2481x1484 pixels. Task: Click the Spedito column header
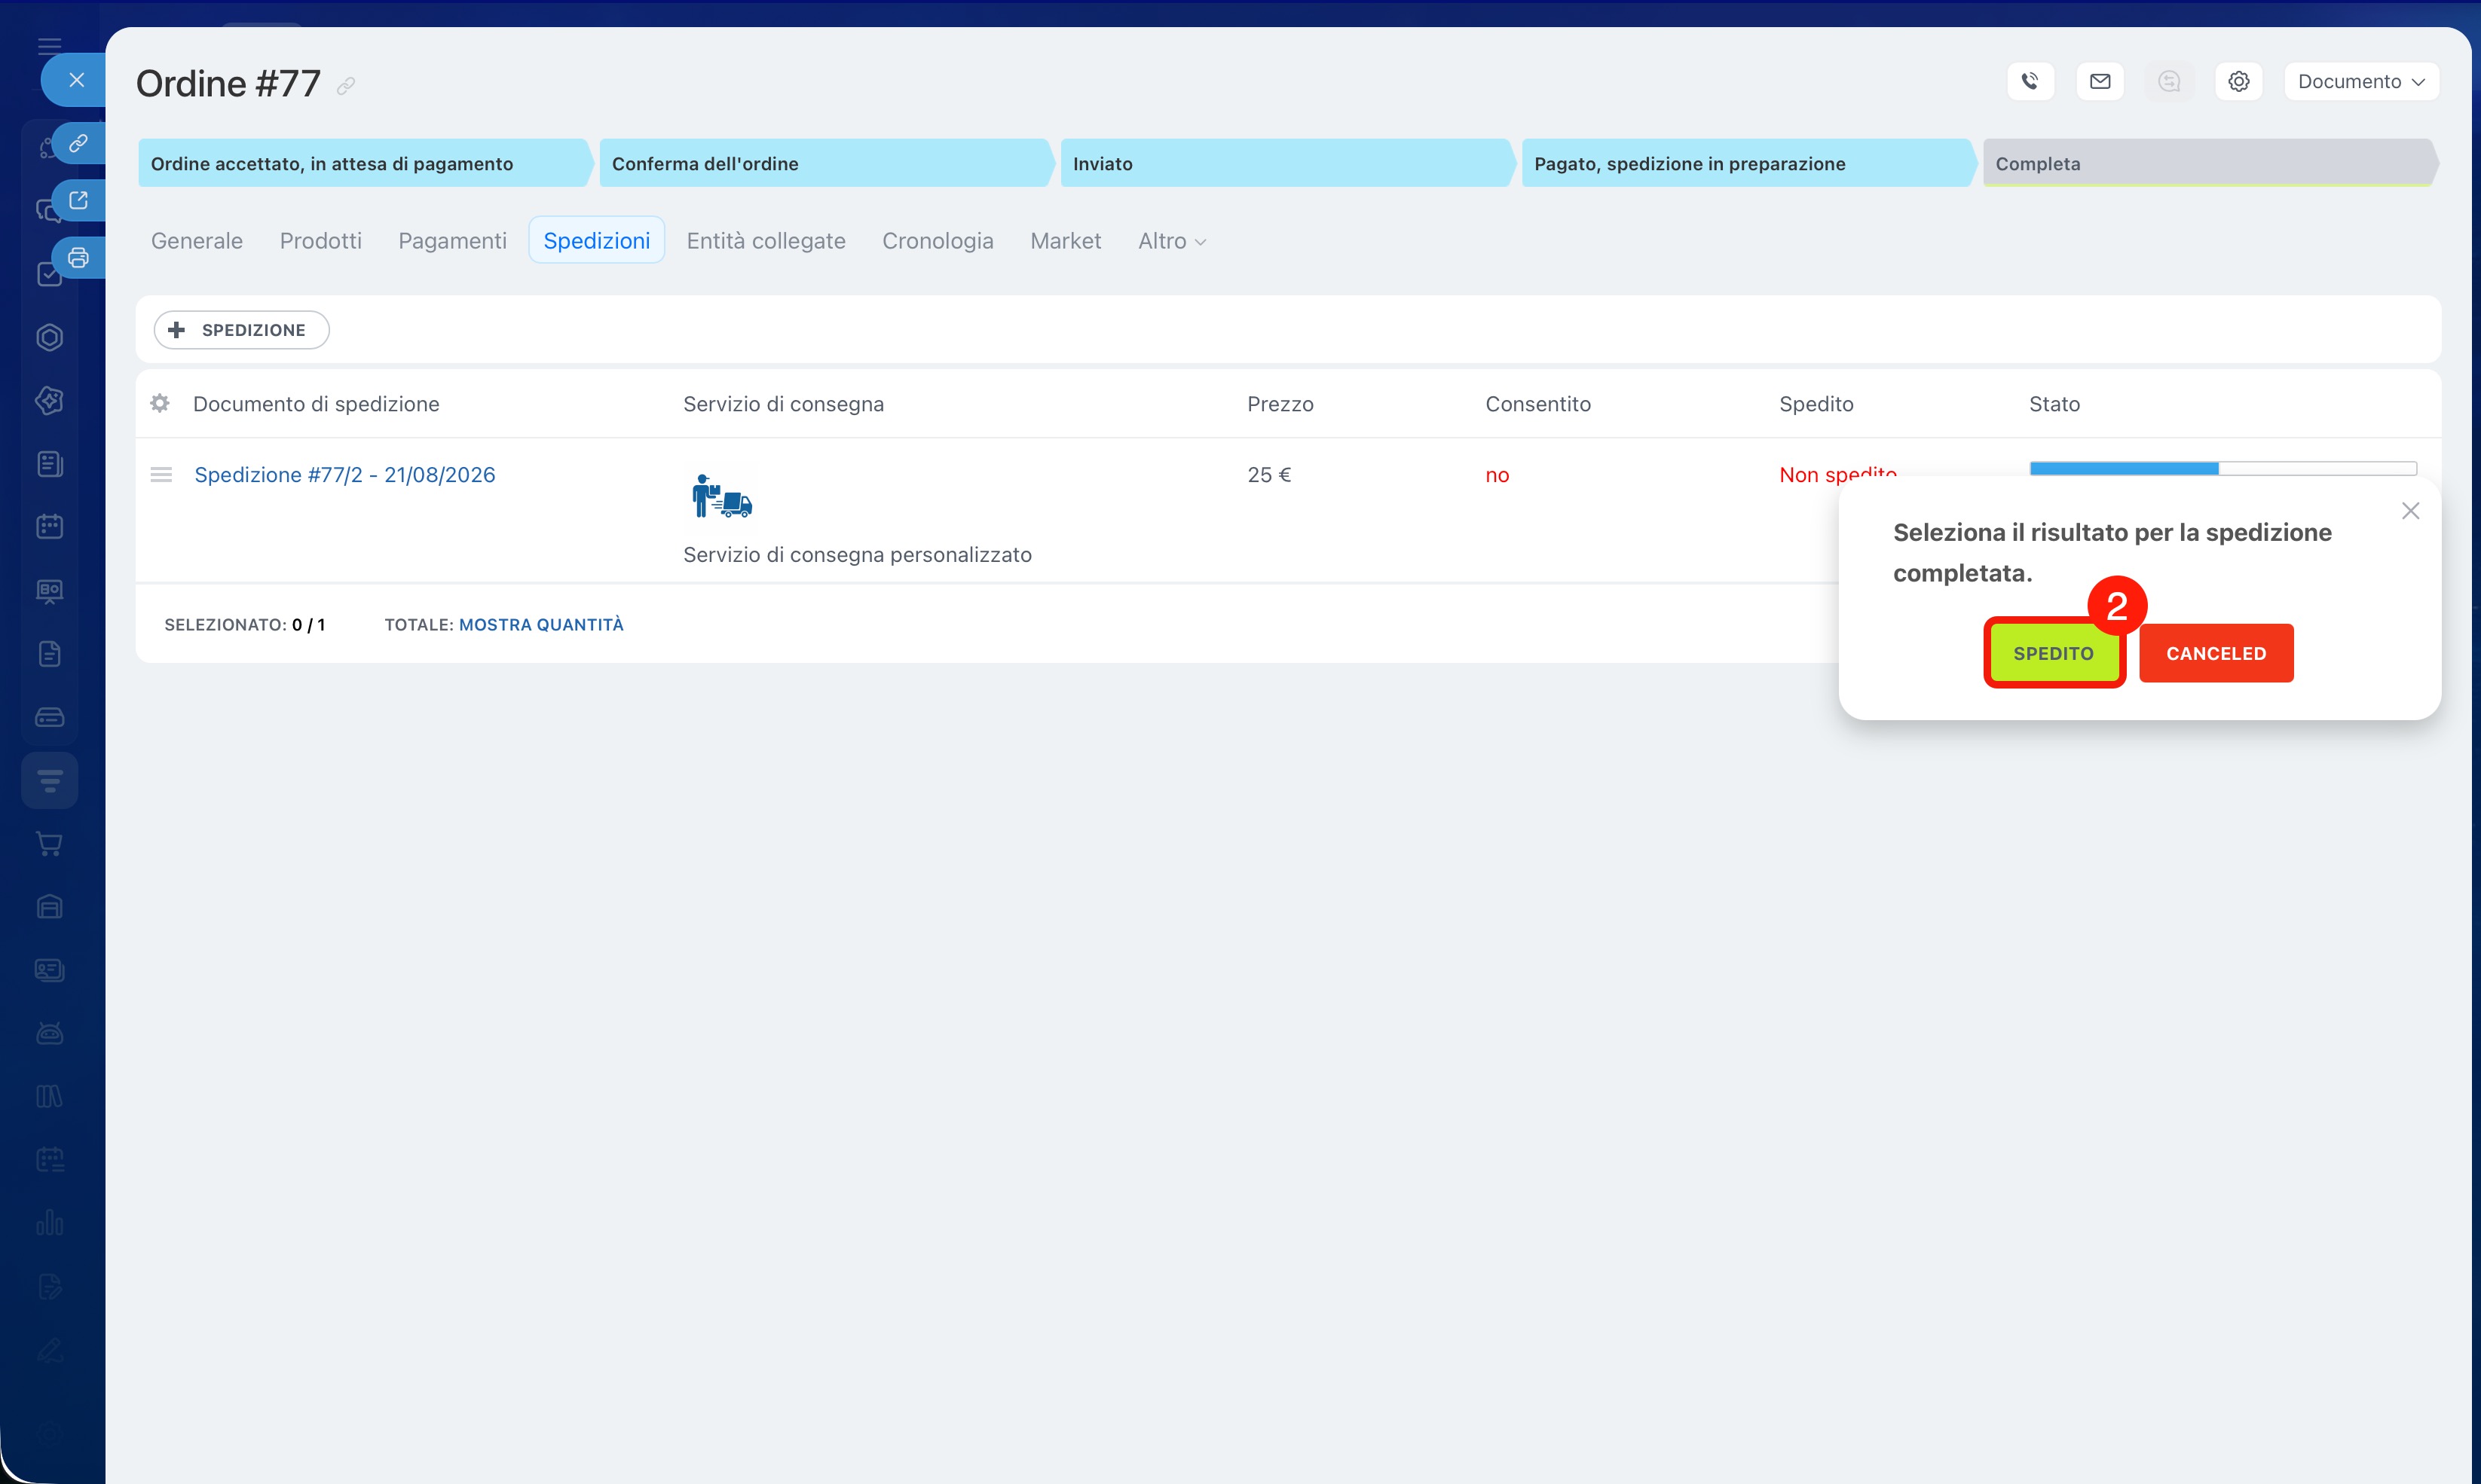[1816, 404]
